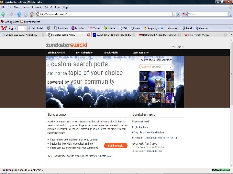Open the Yahoo search engine selector arrow
Viewport: 233px width, 174px height.
[186, 15]
